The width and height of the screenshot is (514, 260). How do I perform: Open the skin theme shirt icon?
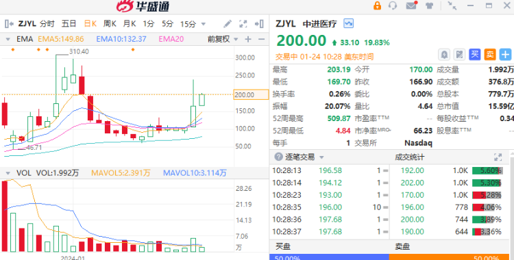429,5
